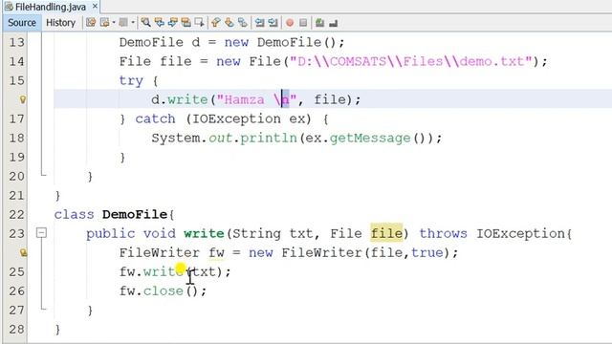Click the Back navigation icon
Viewport: 612px width, 344px height.
(x=104, y=23)
